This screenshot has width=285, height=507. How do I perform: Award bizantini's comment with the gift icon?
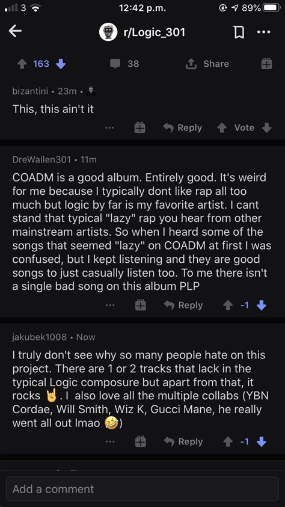click(x=139, y=128)
